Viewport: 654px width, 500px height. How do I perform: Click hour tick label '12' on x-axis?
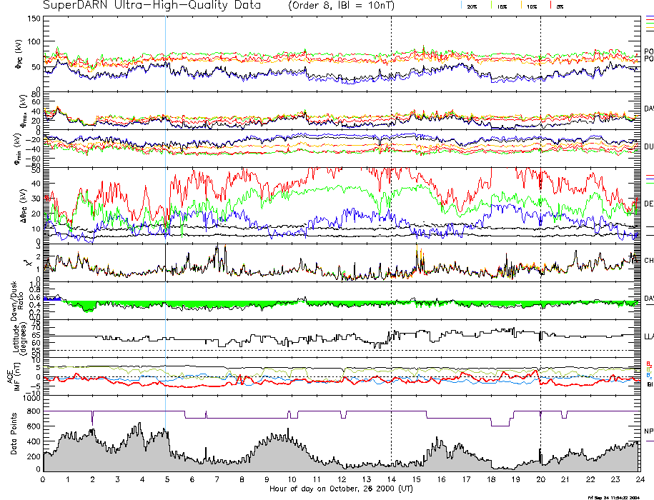click(x=342, y=479)
